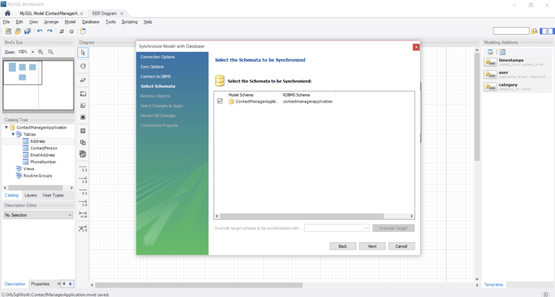The image size is (555, 297).
Task: Select the Address table in catalog tree
Action: click(37, 141)
